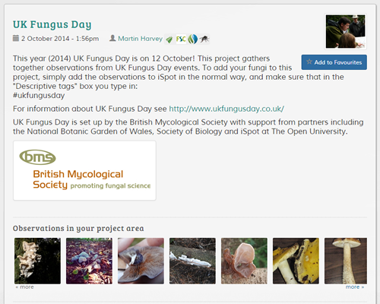Show next observations with more »
This screenshot has height=304, width=380.
tap(355, 287)
